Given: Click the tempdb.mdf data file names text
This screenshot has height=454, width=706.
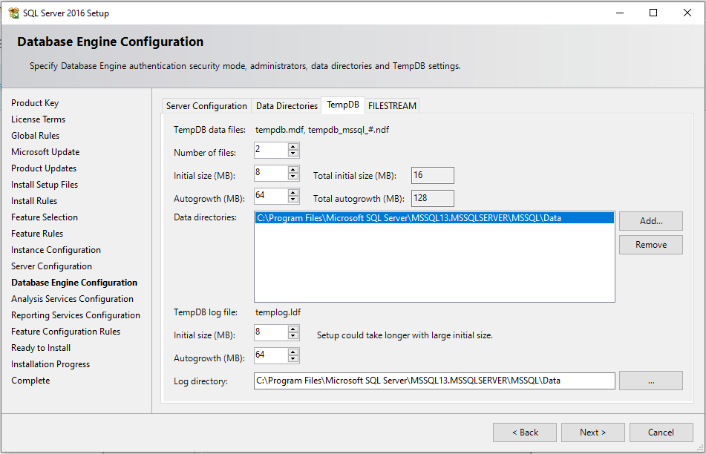Looking at the screenshot, I should pyautogui.click(x=322, y=130).
